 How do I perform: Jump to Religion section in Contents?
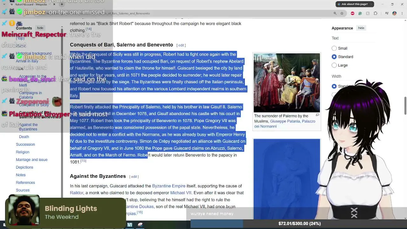coord(23,152)
